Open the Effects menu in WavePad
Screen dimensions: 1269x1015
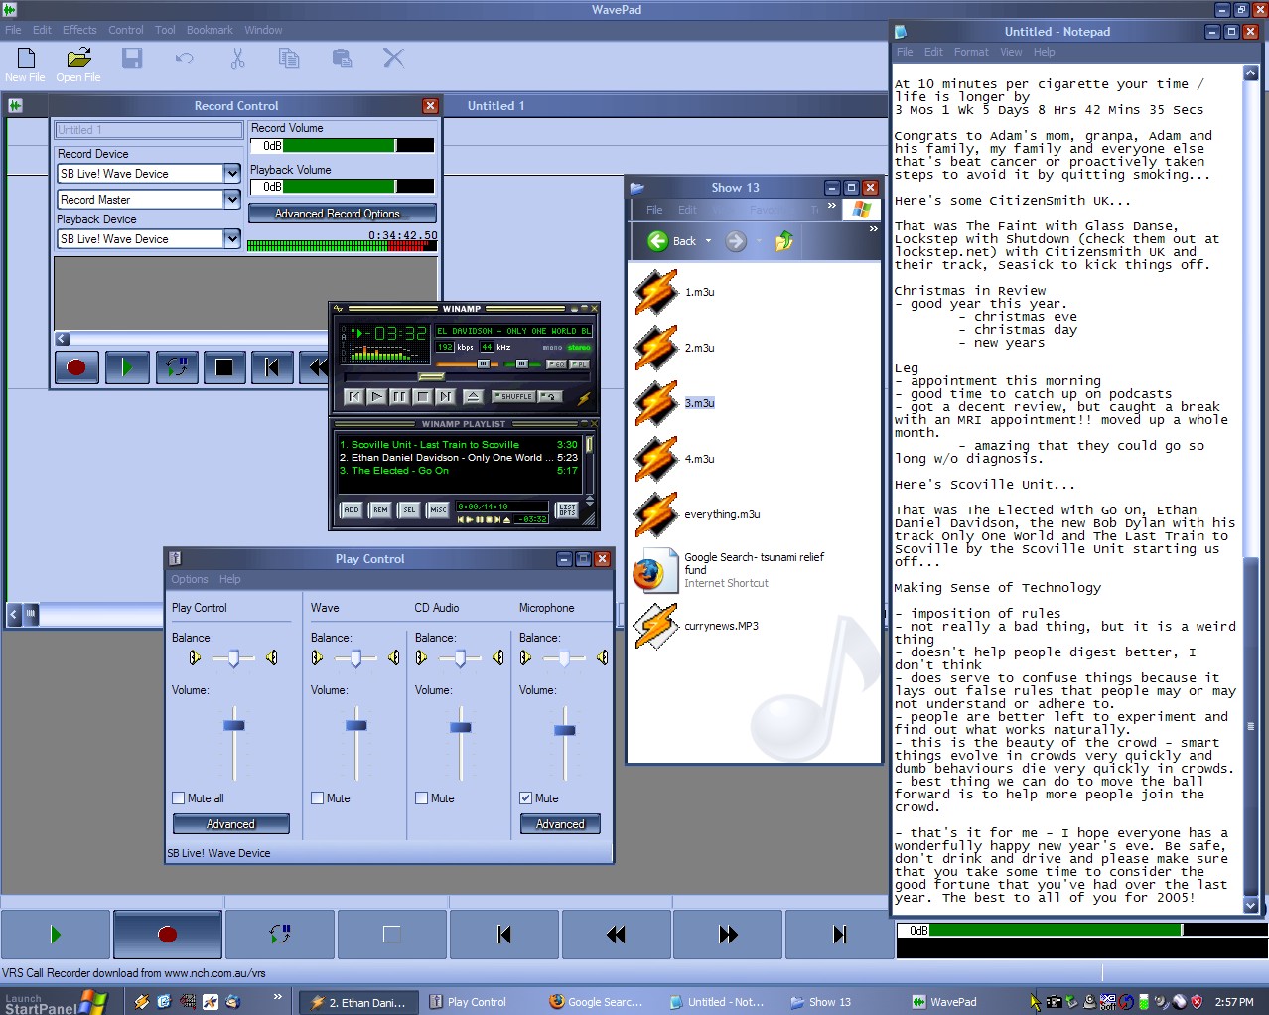79,30
